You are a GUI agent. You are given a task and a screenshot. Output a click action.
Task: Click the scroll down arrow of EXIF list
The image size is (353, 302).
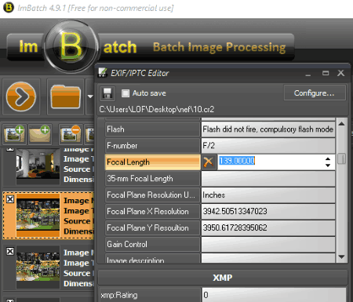(x=341, y=257)
